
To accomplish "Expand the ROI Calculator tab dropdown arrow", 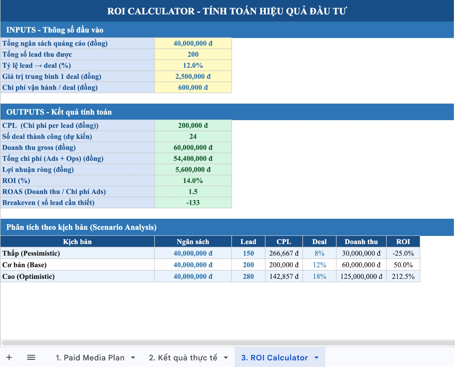I will click(317, 358).
